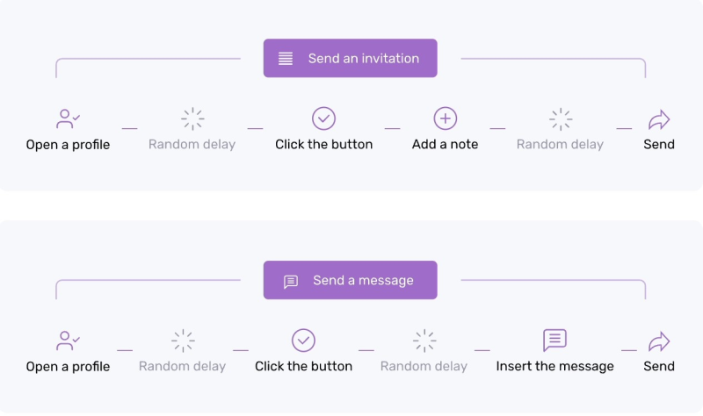Viewport: 703px width, 416px height.
Task: Click the Click the button label in the invitation flow
Action: (324, 145)
